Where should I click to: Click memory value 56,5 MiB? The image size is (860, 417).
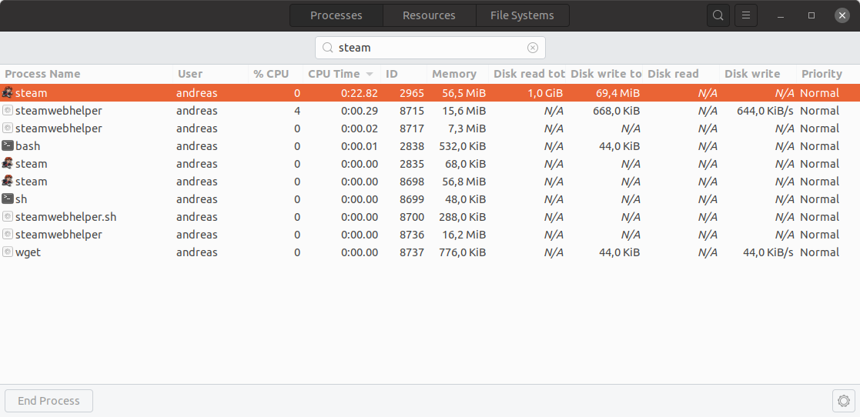pyautogui.click(x=464, y=92)
